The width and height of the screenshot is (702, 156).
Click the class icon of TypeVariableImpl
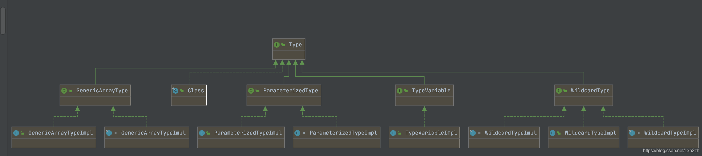393,133
